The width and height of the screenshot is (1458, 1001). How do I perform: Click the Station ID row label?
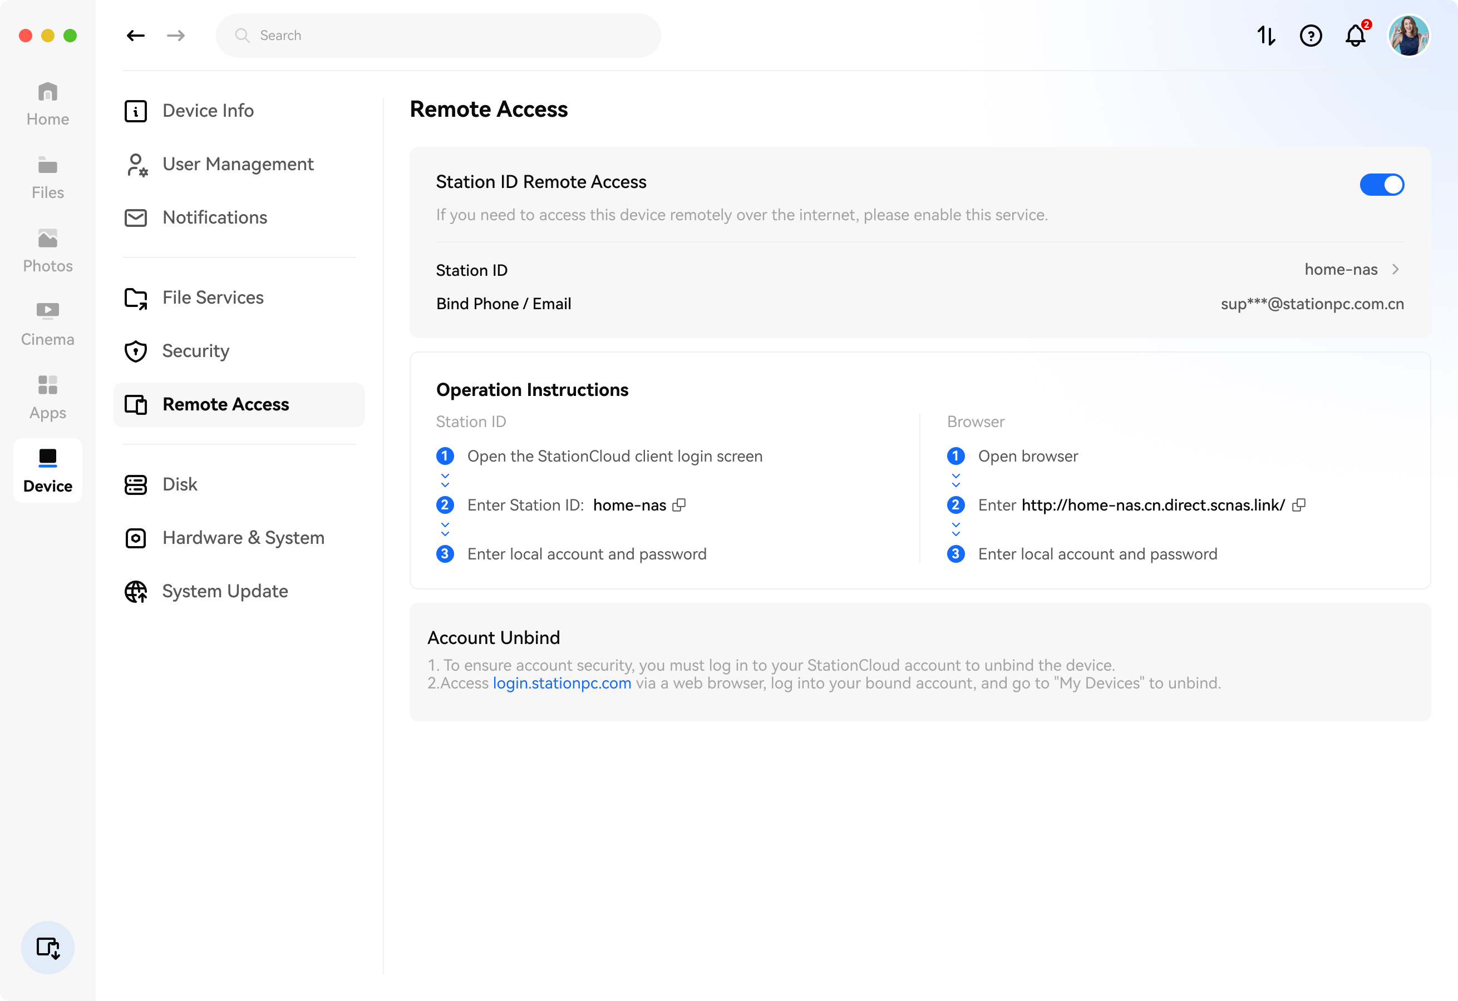tap(471, 270)
